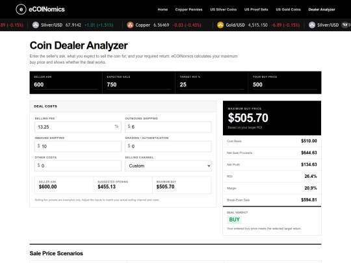Click the BUY deal verdict badge
Screen dimensions: 351x263
tap(235, 219)
